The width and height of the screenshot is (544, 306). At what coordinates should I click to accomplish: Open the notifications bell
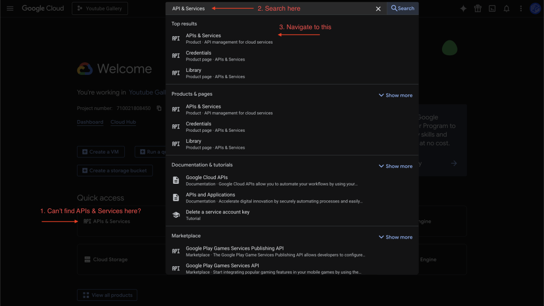(x=507, y=8)
